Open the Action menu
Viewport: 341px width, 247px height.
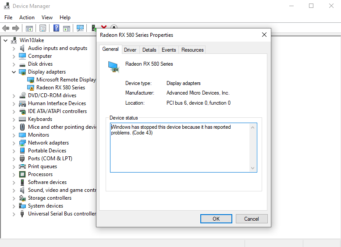[x=27, y=18]
